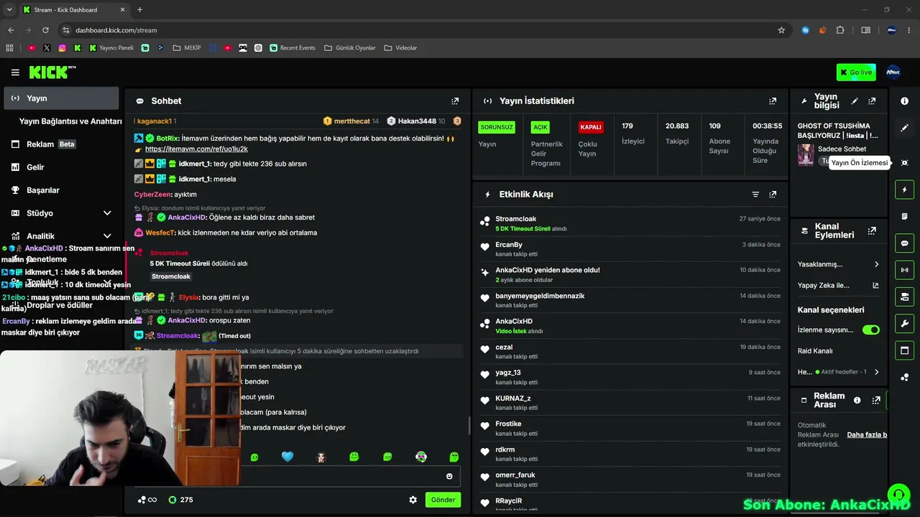Screen dimensions: 920x517
Task: Pop out the Sohbet chat panel
Action: (x=455, y=101)
